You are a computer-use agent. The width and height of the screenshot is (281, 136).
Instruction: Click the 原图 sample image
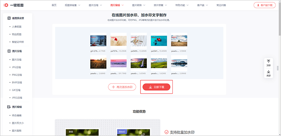pyautogui.click(x=82, y=132)
